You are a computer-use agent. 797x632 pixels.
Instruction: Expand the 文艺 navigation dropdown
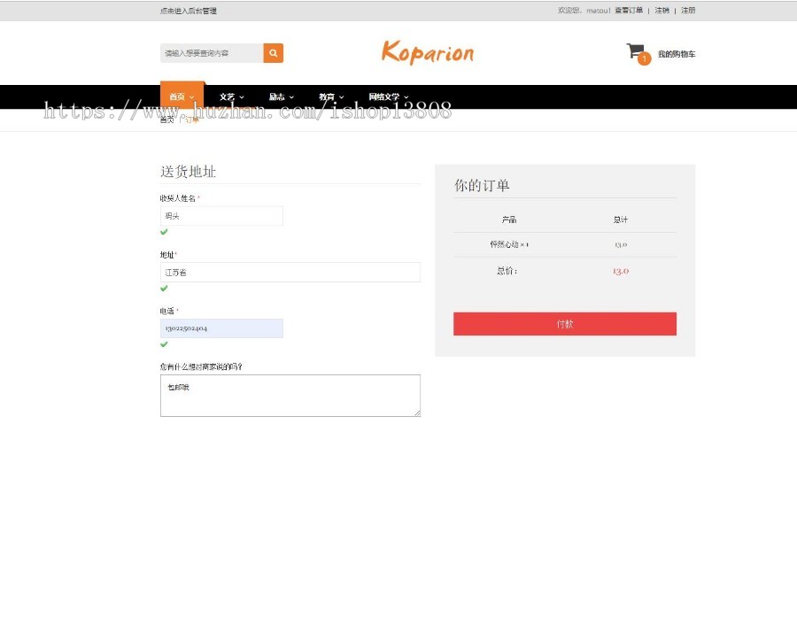[x=228, y=96]
